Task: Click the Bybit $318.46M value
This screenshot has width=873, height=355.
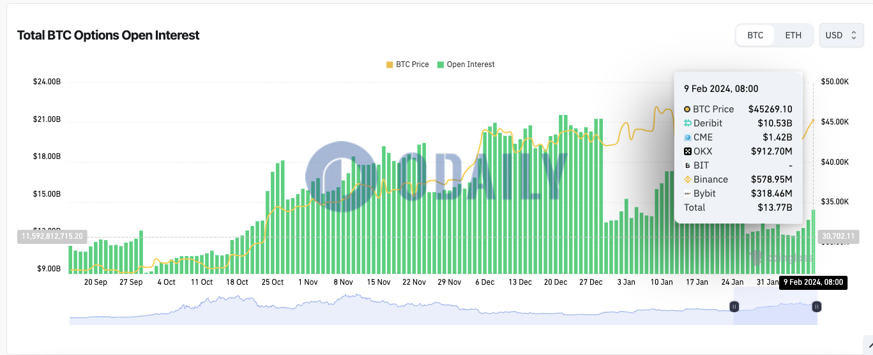Action: tap(771, 193)
